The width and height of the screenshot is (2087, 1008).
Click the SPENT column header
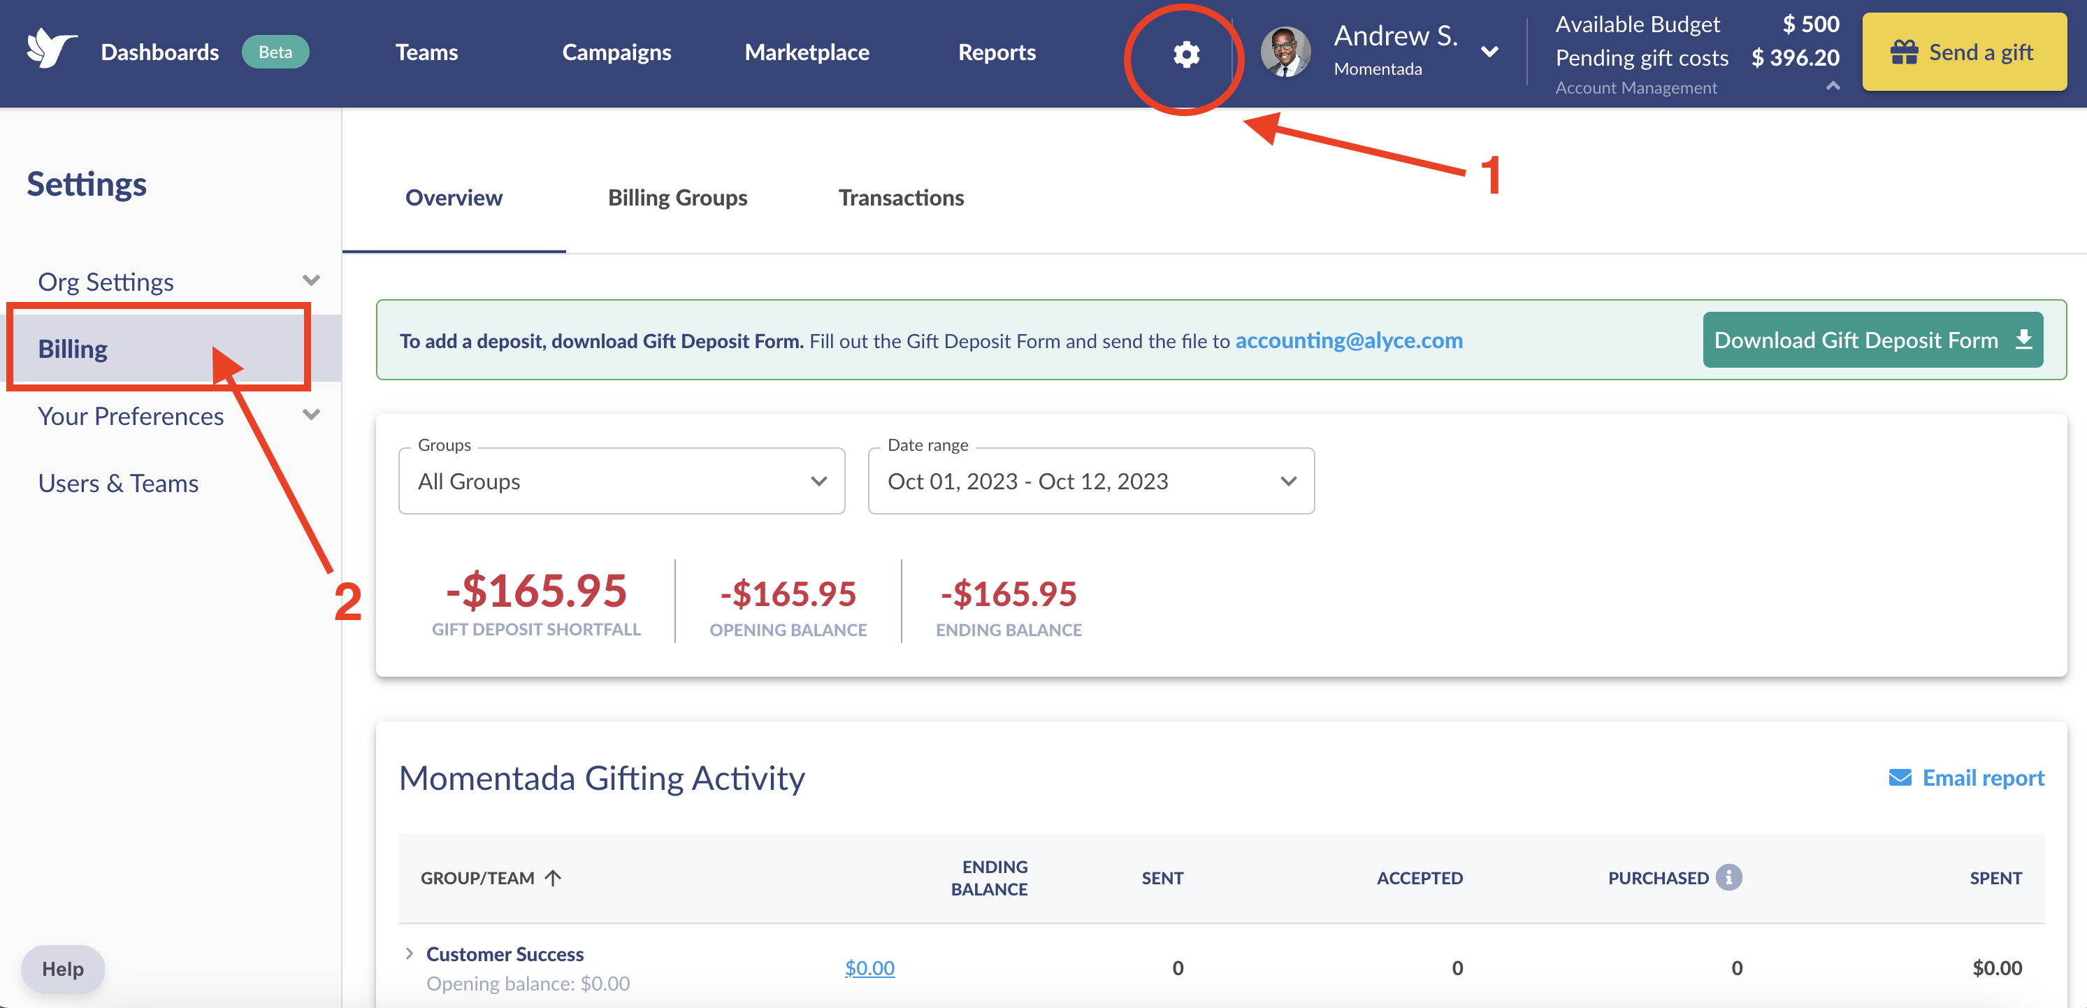tap(1995, 879)
